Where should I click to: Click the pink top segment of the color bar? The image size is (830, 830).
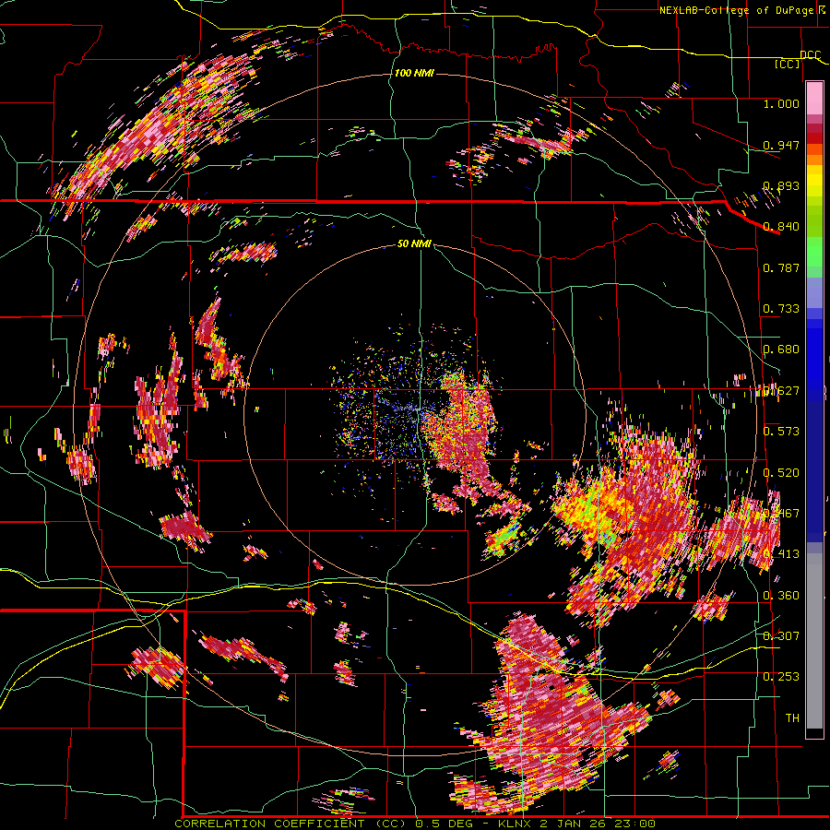point(814,98)
